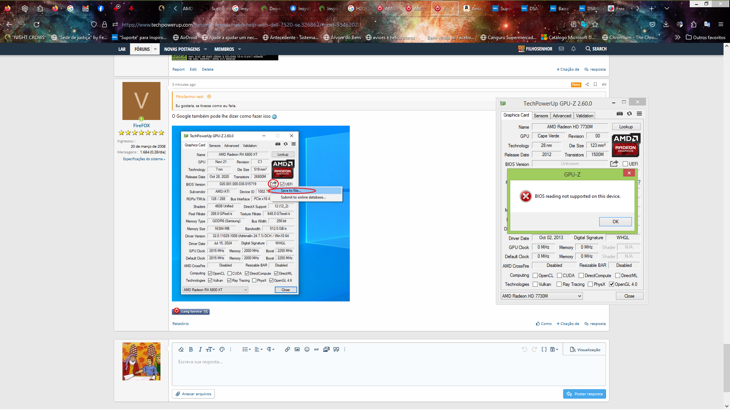Toggle the OpenGL 4.0 checkbox
Viewport: 730px width, 410px height.
click(x=611, y=284)
